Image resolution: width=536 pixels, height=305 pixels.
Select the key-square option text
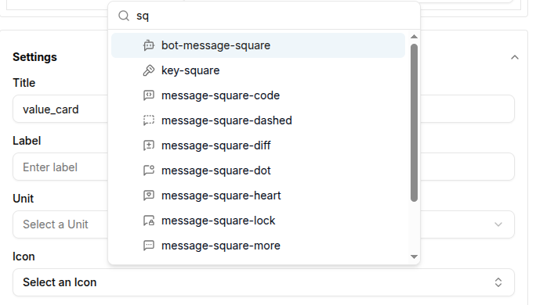[x=190, y=70]
